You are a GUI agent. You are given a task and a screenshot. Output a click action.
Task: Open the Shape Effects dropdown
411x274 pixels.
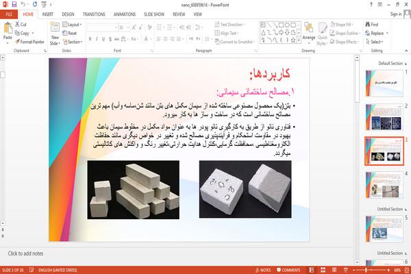(x=345, y=42)
